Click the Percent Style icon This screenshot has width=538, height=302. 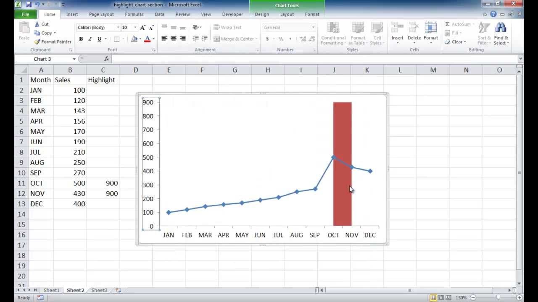[281, 39]
